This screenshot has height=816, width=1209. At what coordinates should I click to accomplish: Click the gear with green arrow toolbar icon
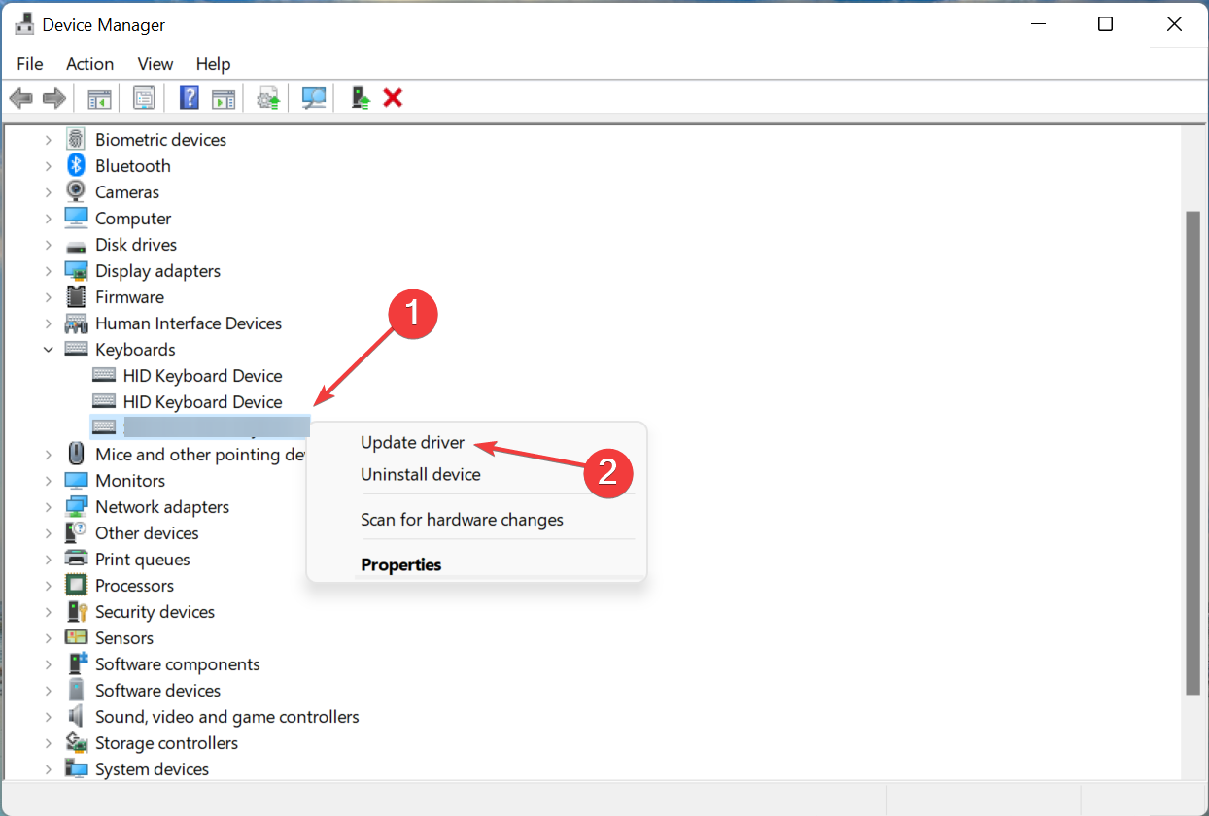pyautogui.click(x=269, y=98)
